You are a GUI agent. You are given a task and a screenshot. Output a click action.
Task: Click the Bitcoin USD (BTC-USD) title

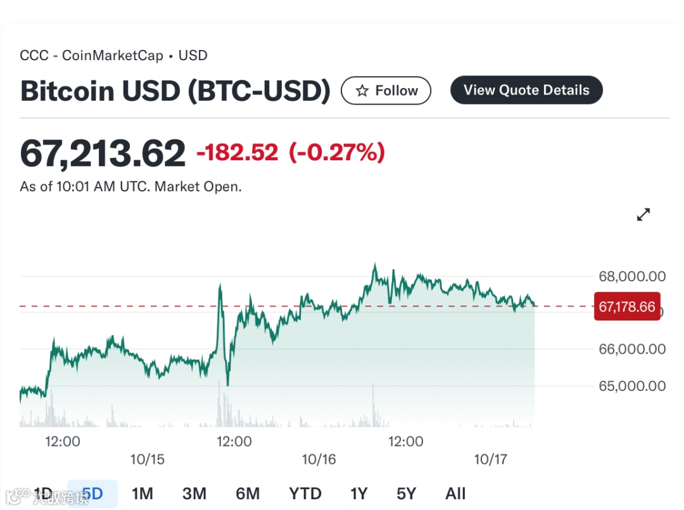click(x=175, y=91)
